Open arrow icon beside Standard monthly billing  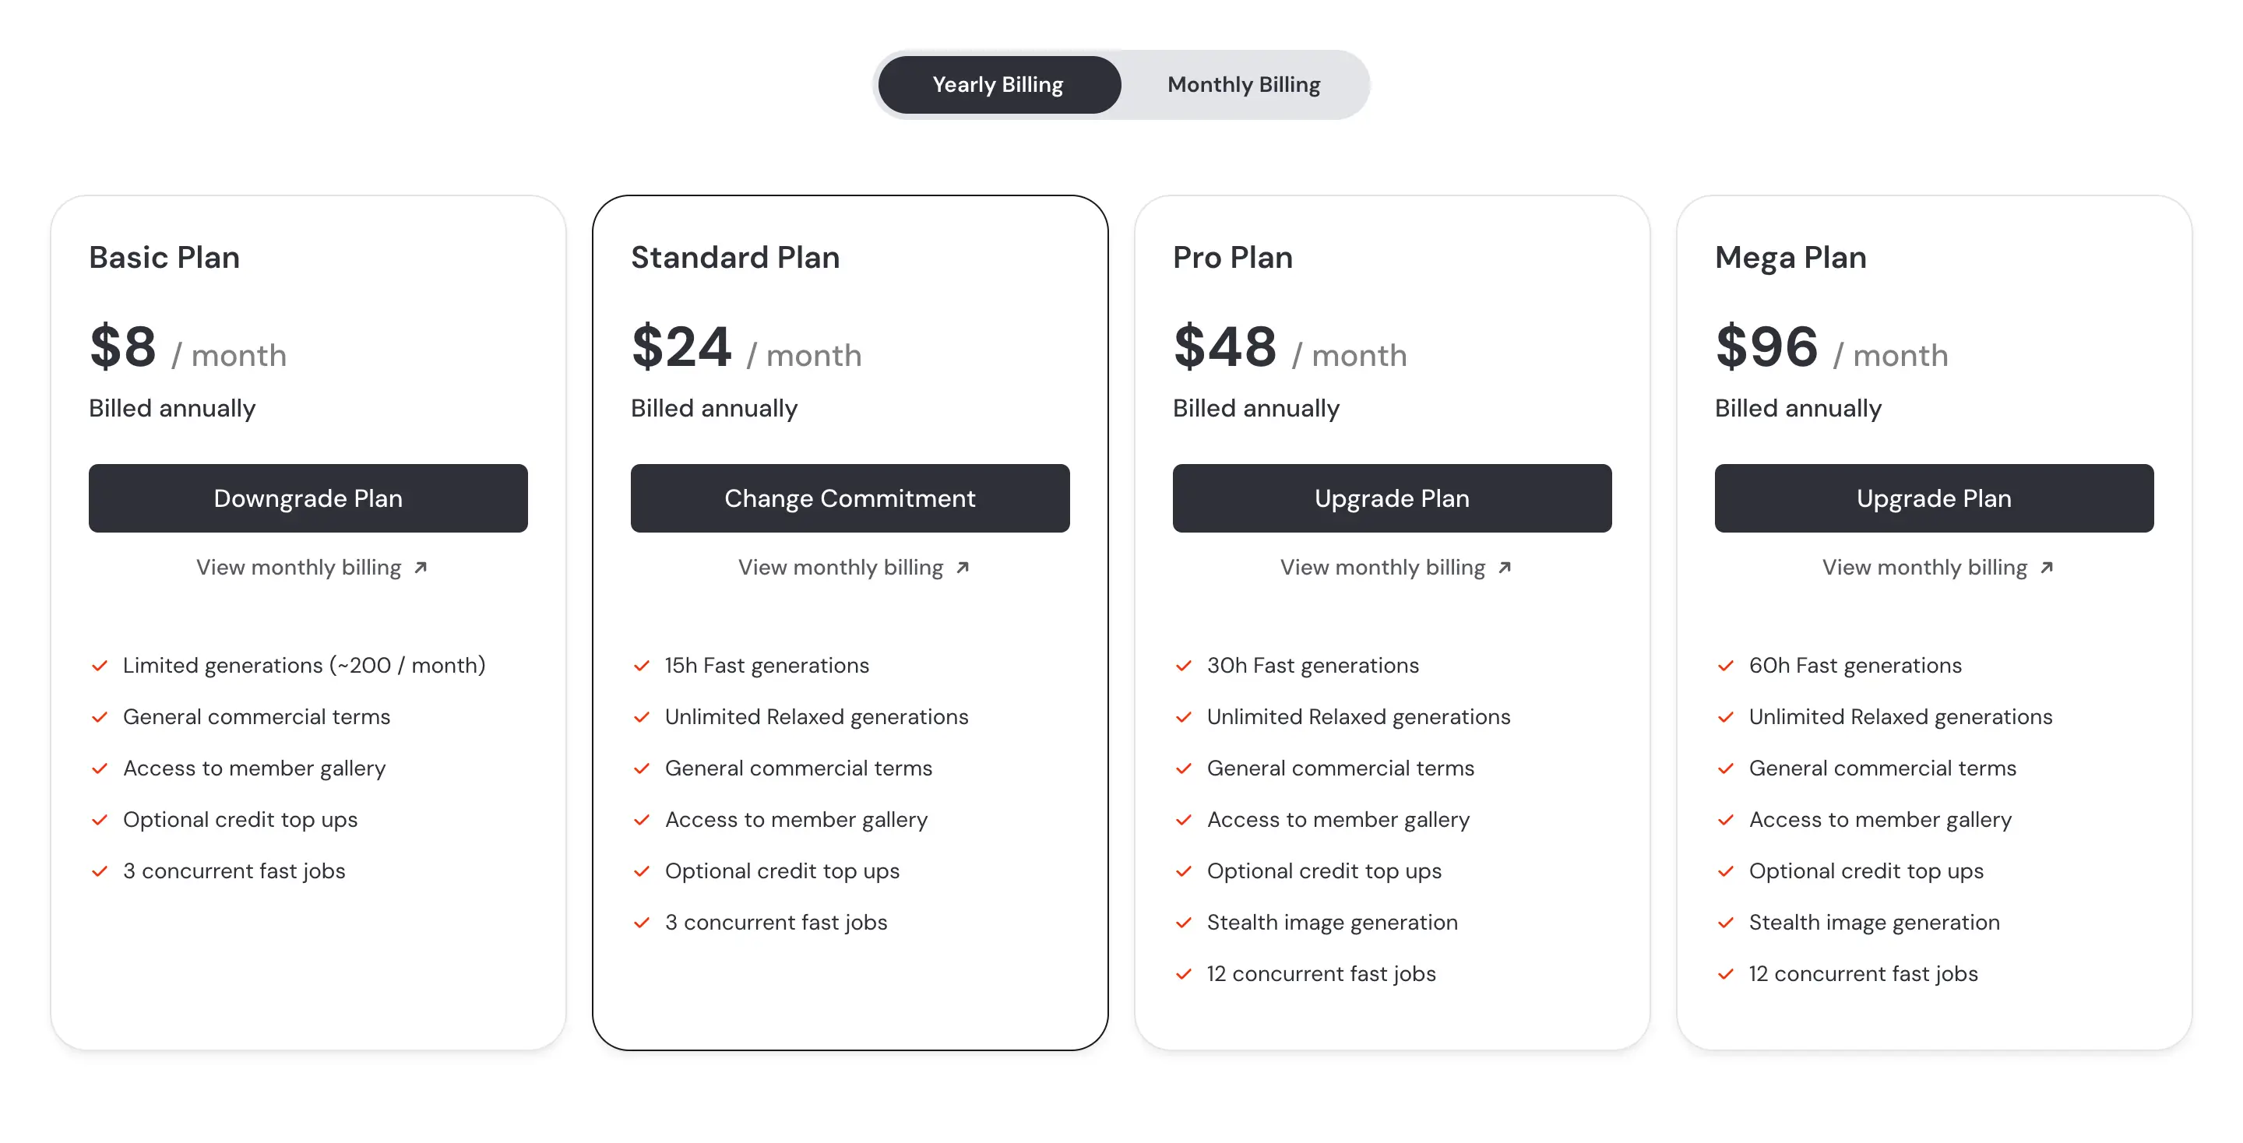pos(962,568)
